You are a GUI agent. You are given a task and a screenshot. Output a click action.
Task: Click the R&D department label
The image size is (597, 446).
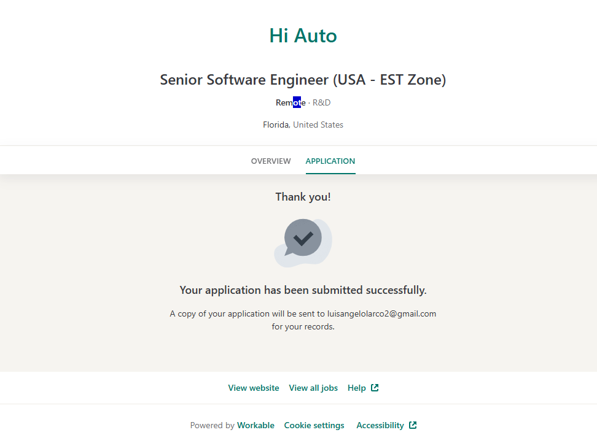click(x=322, y=102)
